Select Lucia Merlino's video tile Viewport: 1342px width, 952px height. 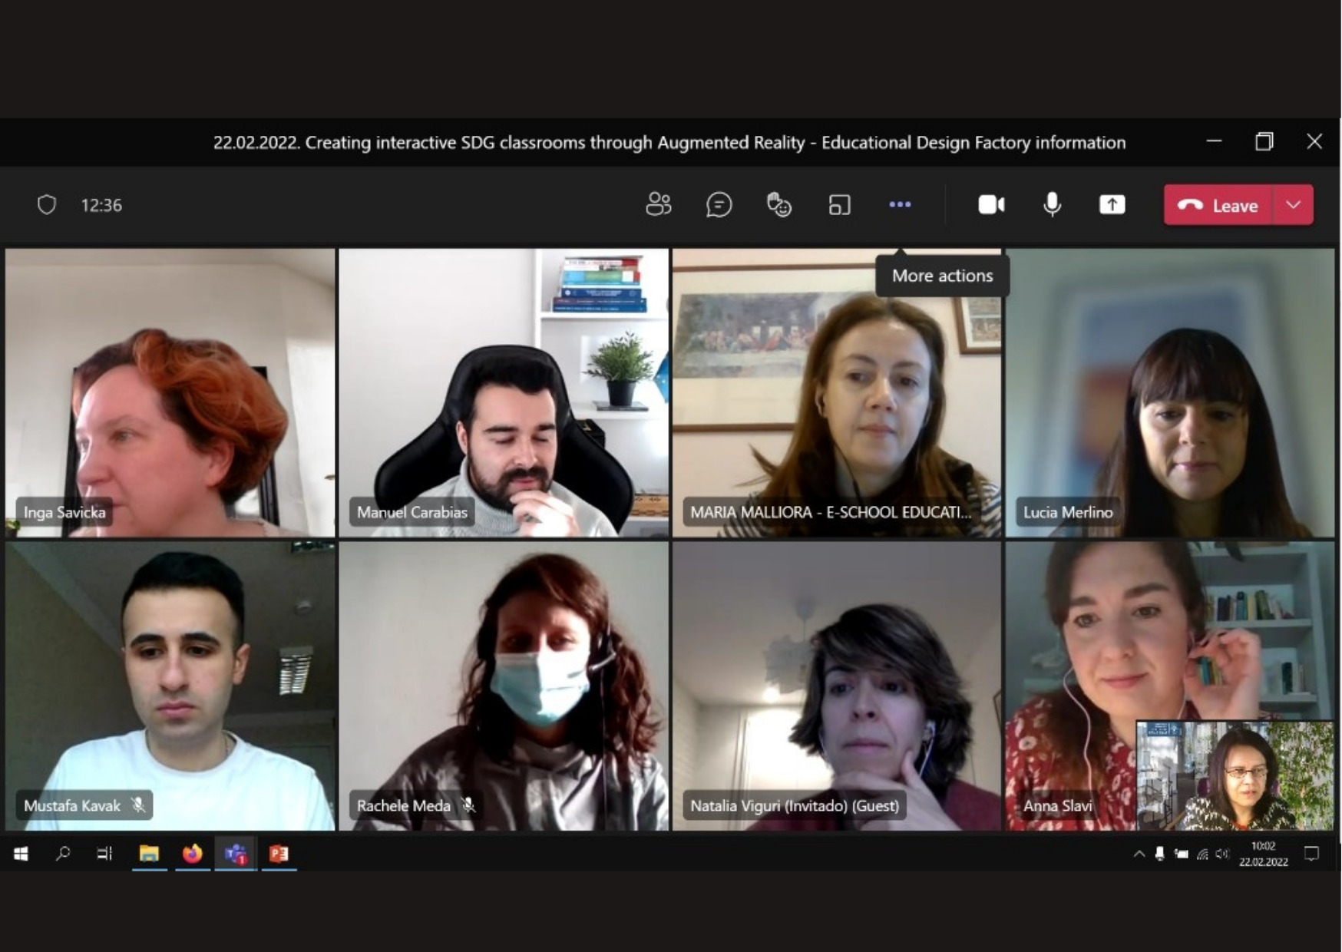click(1170, 392)
